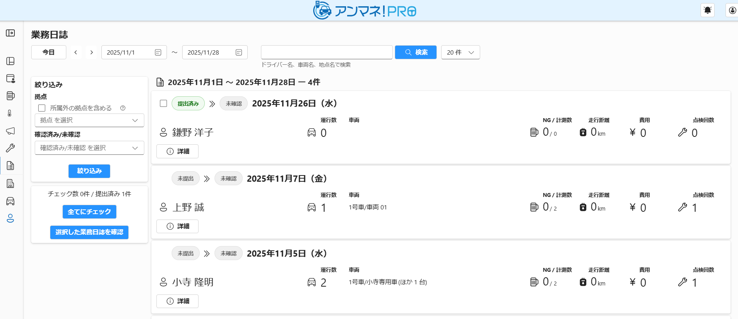
Task: Expand the sidebar navigation panel
Action: 11,33
